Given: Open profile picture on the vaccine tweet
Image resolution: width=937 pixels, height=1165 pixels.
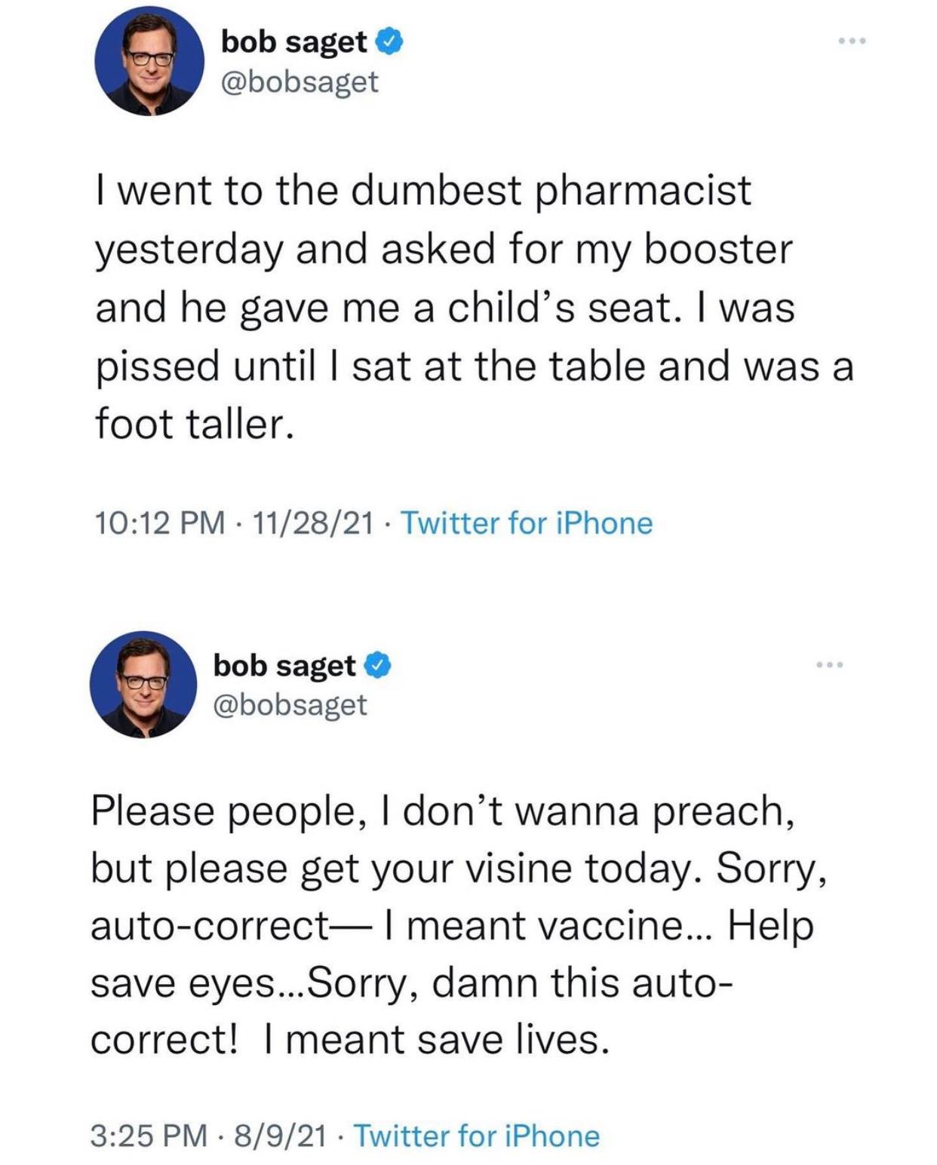Looking at the screenshot, I should (143, 685).
